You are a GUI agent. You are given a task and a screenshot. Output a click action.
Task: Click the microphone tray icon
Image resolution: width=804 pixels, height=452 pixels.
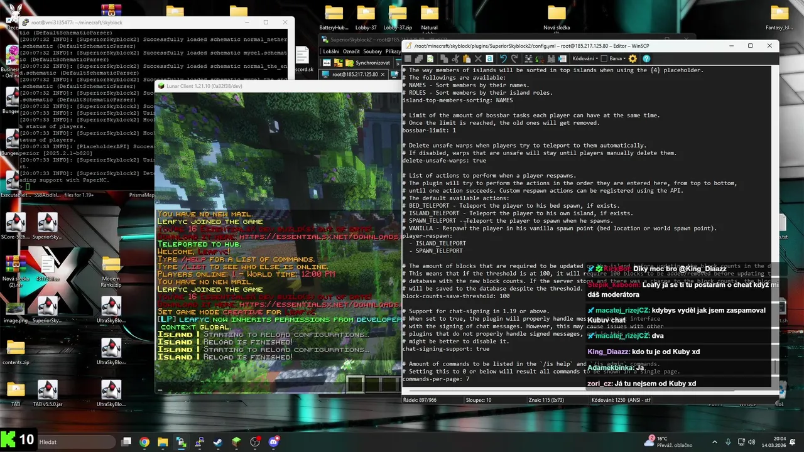[x=728, y=442]
